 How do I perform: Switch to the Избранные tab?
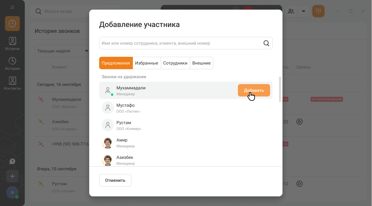coord(147,63)
